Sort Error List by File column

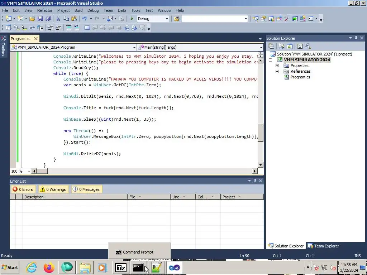149,197
